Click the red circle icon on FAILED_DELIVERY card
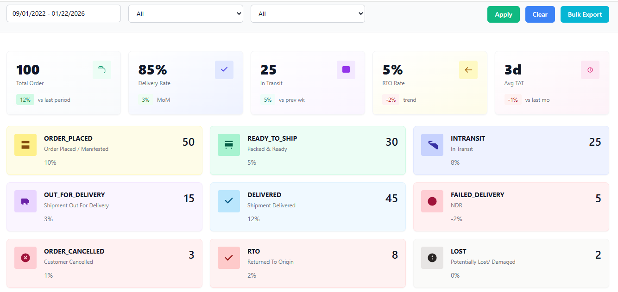The image size is (618, 292). coord(432,201)
